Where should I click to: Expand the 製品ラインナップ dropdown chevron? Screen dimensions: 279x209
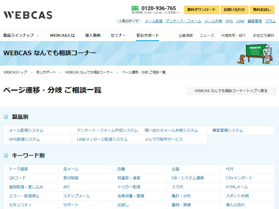pos(38,36)
